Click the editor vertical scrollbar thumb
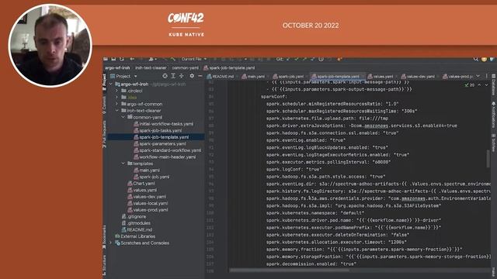 pos(488,159)
